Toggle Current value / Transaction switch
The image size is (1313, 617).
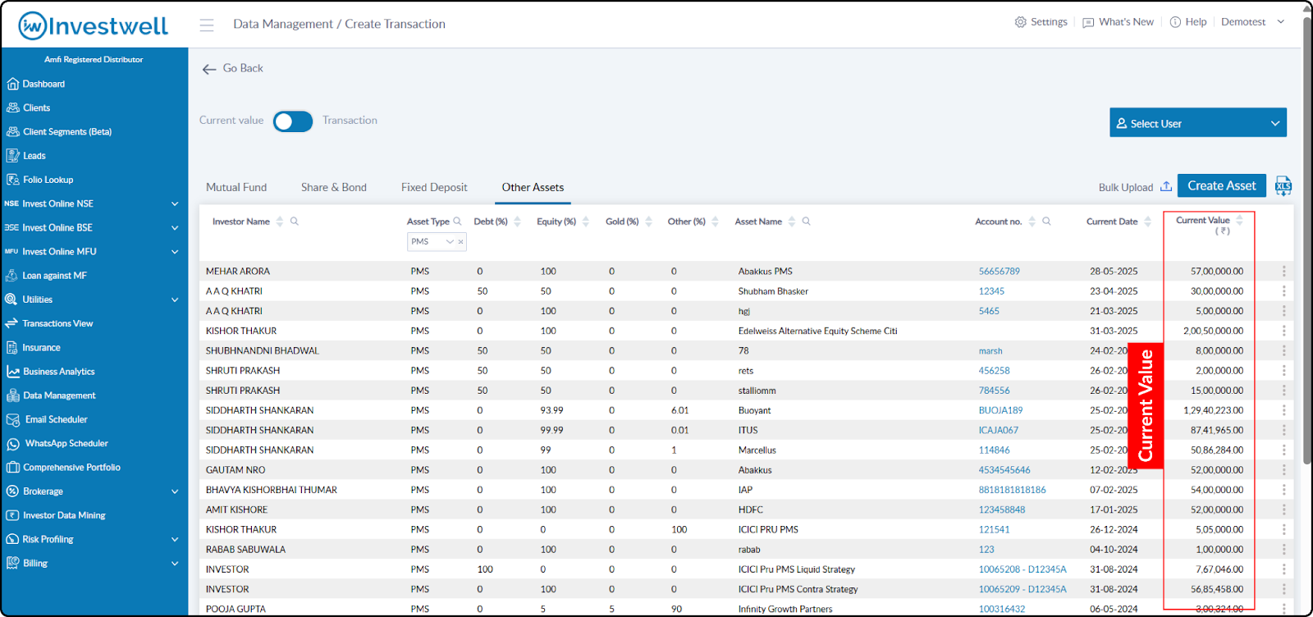[293, 121]
